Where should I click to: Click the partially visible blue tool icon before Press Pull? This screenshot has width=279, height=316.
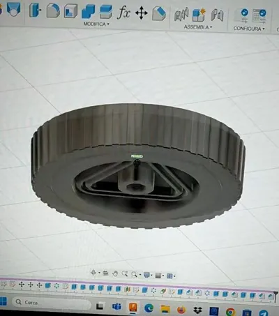[x=13, y=9]
